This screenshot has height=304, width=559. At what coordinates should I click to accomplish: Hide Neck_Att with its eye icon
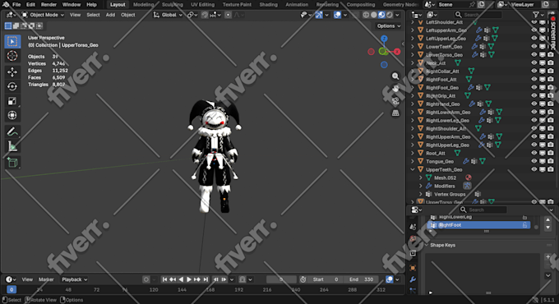[534, 63]
